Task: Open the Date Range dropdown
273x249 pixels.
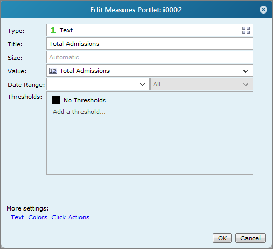Action: 98,84
